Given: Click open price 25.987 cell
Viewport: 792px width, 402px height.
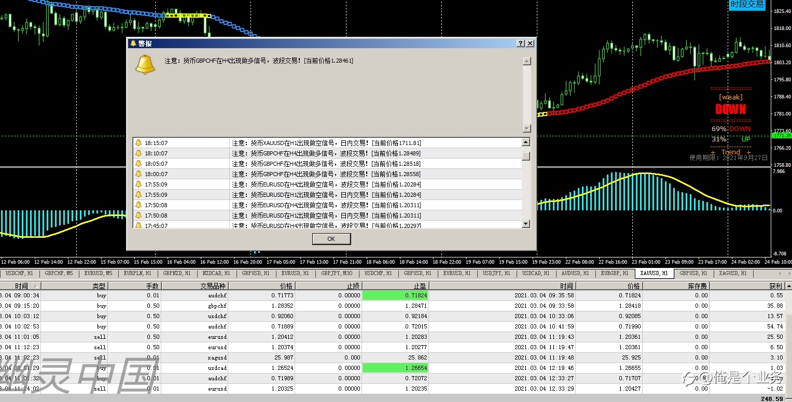Looking at the screenshot, I should (282, 357).
